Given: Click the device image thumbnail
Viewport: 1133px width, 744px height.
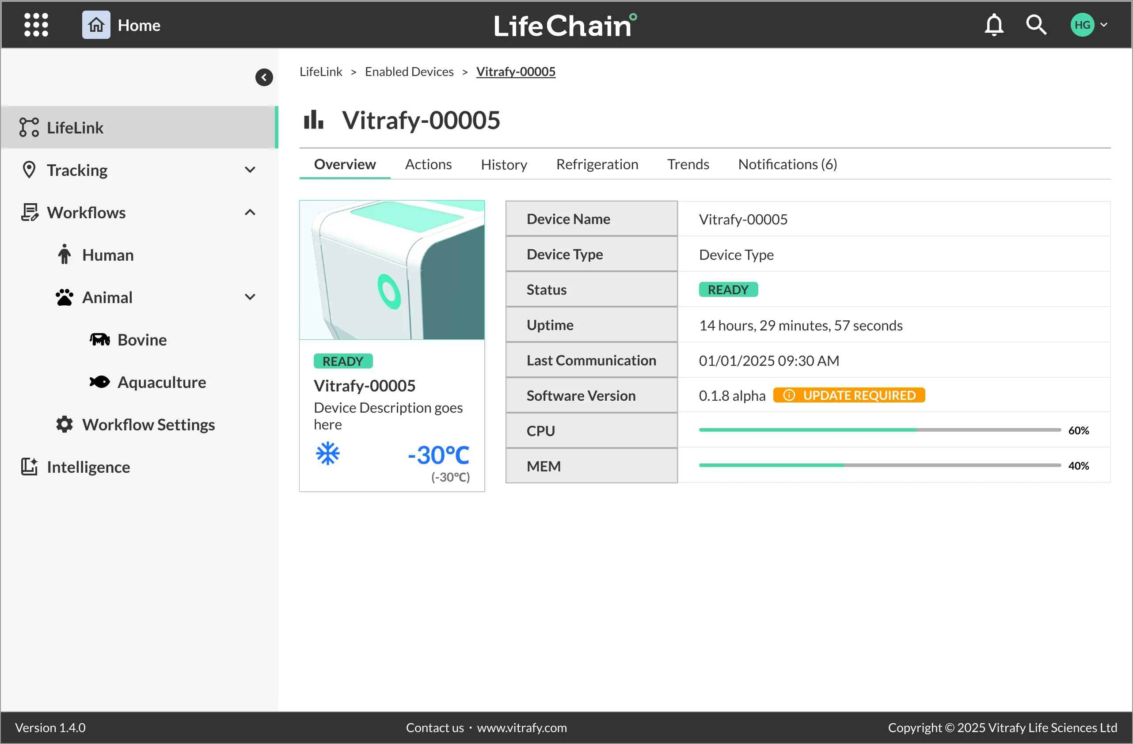Looking at the screenshot, I should point(392,270).
